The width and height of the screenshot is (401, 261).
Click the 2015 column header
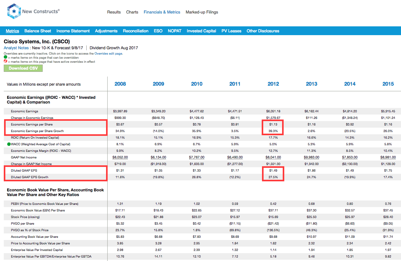(388, 84)
